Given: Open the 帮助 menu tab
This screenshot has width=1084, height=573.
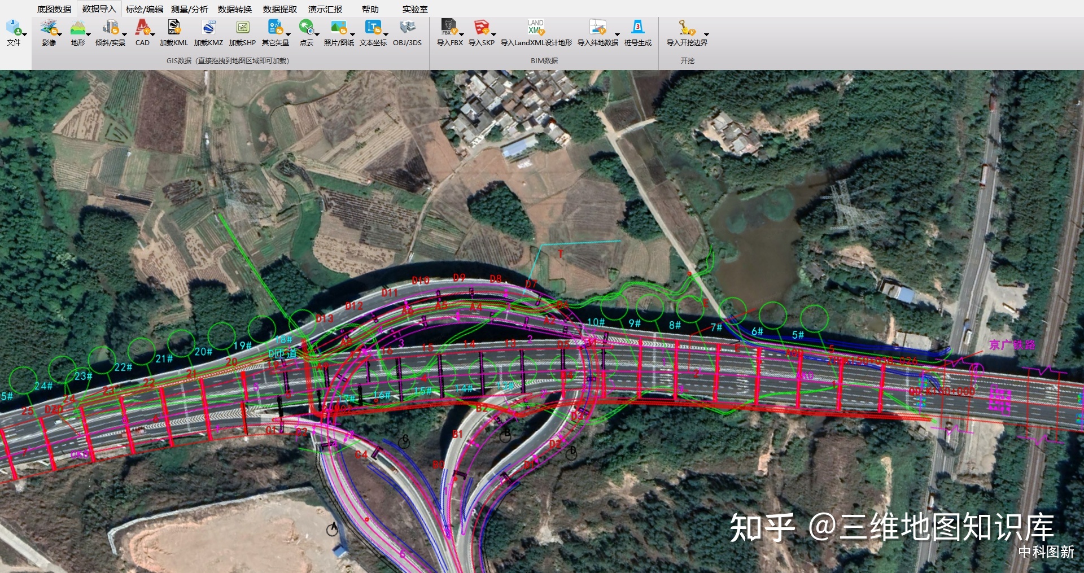Looking at the screenshot, I should click(370, 9).
